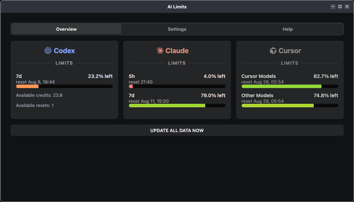Switch to the Settings tab

pos(177,29)
